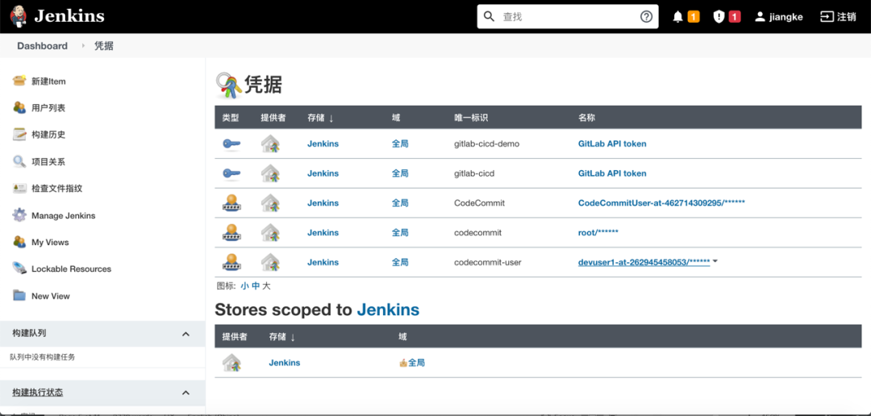Open the GitLab API token for gitlab-cicd
This screenshot has height=416, width=871.
pyautogui.click(x=612, y=173)
